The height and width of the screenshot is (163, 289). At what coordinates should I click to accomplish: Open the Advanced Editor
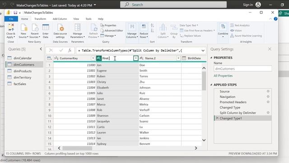coord(112,30)
